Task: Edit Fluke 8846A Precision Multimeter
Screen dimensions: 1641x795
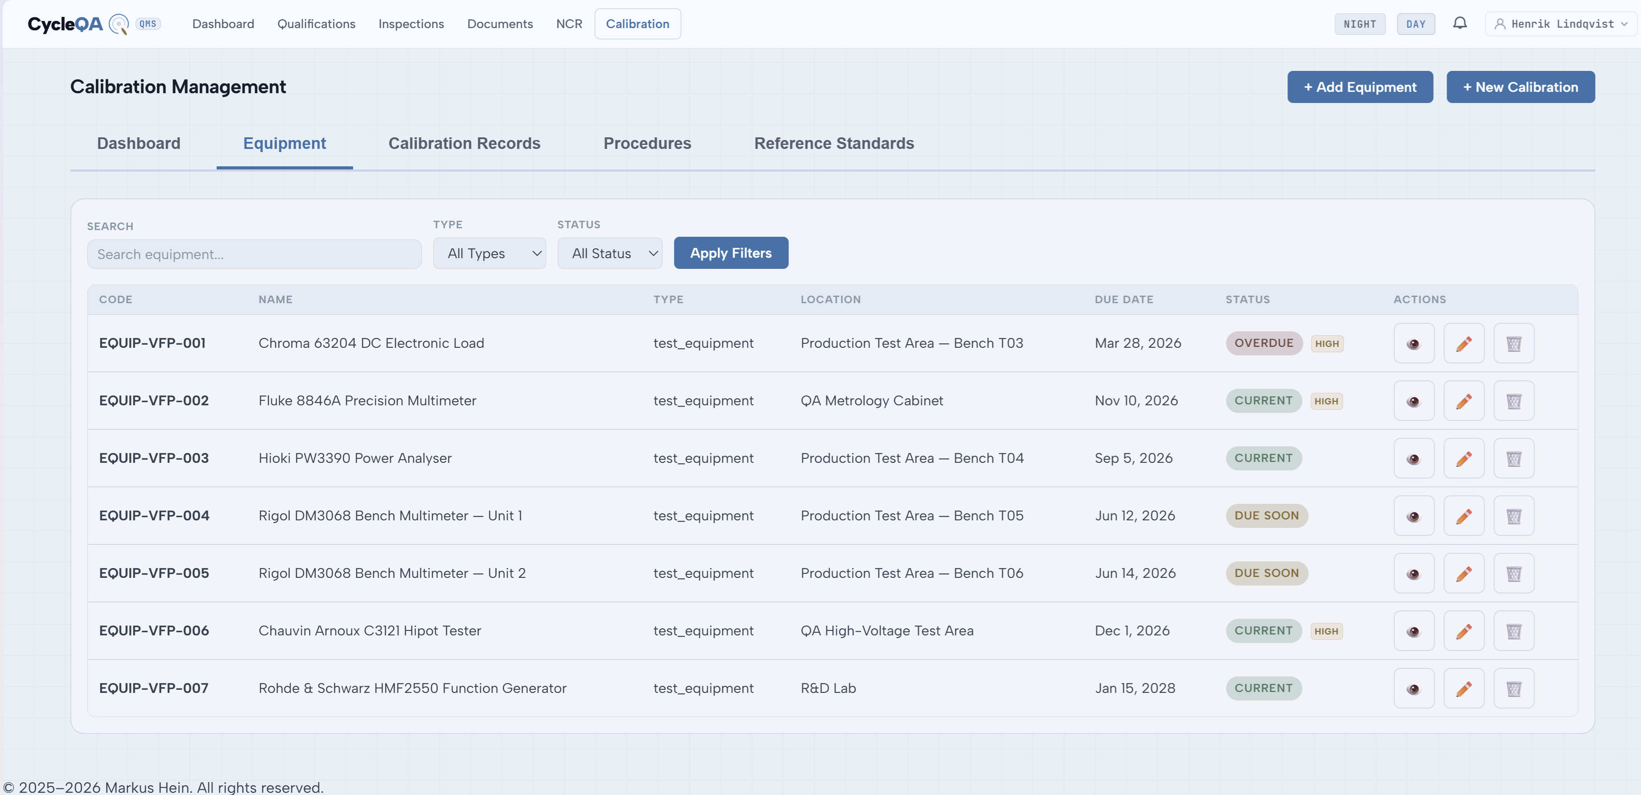Action: click(x=1464, y=401)
